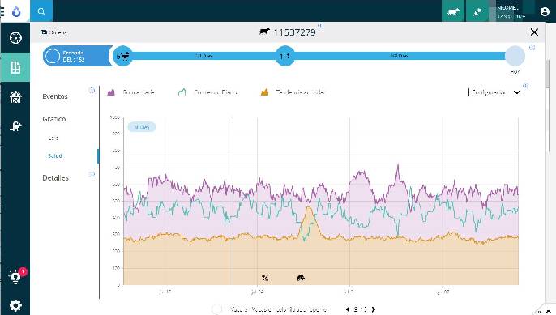Close the cow panel with the X
Image resolution: width=556 pixels, height=315 pixels.
(534, 32)
